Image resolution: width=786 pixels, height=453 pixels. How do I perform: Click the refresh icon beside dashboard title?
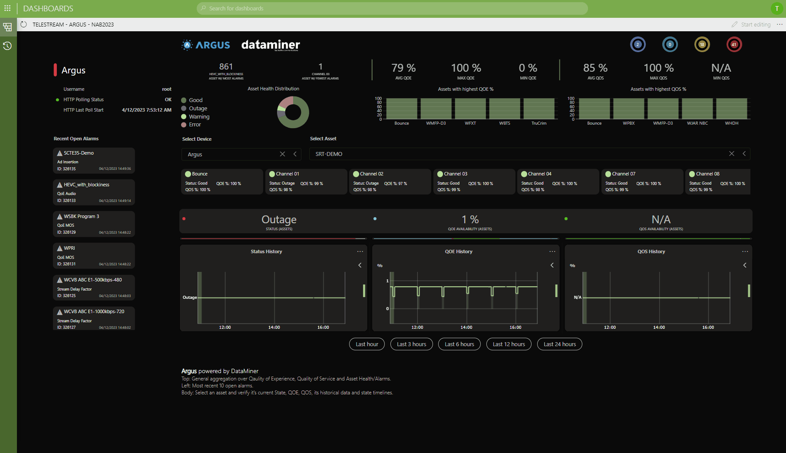click(23, 24)
